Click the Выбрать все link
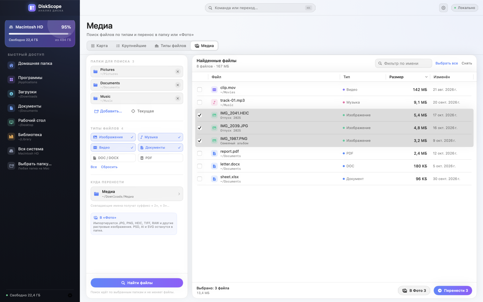The height and width of the screenshot is (302, 483). 446,63
